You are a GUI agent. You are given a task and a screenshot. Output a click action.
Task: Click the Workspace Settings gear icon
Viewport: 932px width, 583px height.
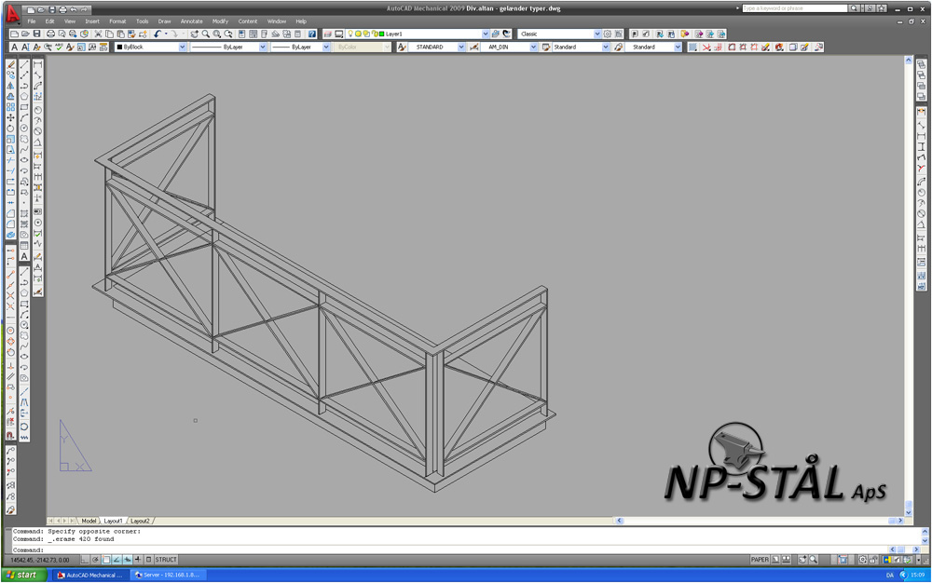pyautogui.click(x=608, y=34)
